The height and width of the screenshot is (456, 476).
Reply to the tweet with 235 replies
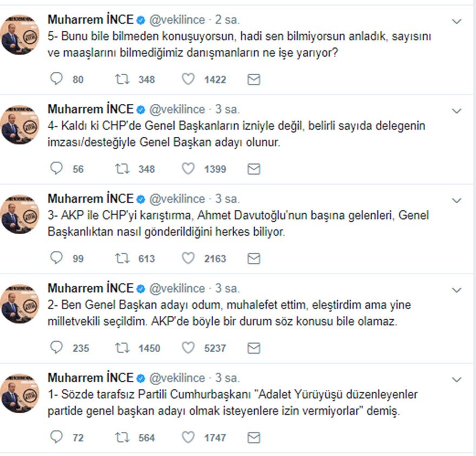click(56, 347)
